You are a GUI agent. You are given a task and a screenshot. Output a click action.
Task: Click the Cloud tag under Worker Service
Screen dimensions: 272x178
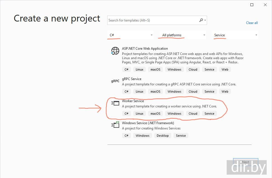pos(193,114)
